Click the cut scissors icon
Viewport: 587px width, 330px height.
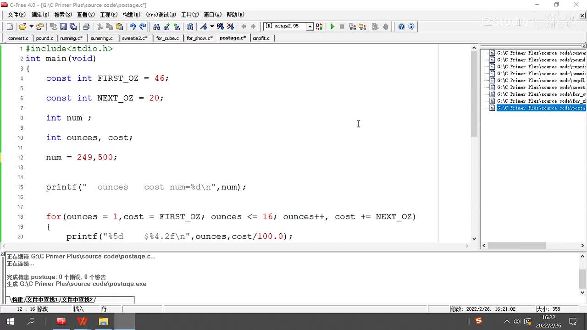(x=100, y=27)
